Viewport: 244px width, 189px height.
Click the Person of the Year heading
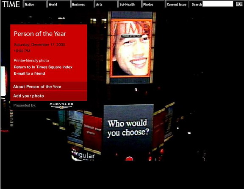click(x=40, y=34)
